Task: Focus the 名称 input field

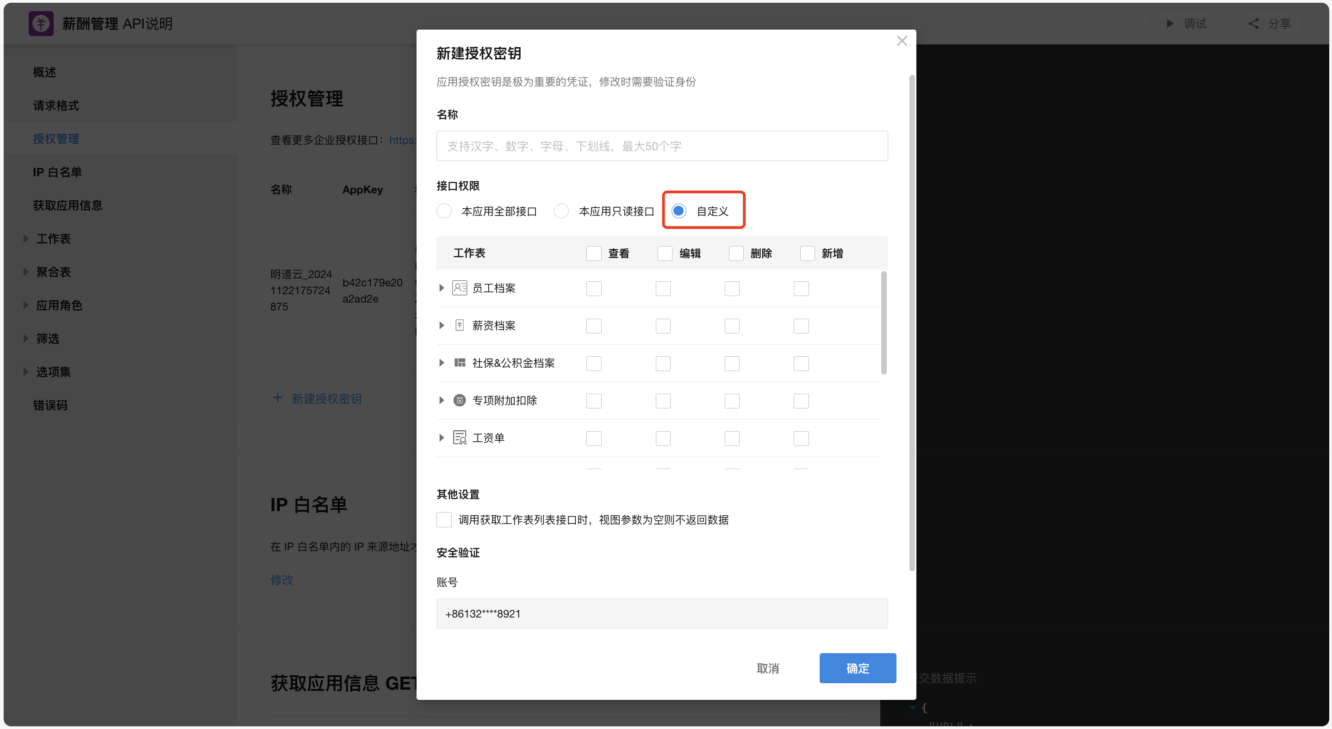Action: (x=662, y=146)
